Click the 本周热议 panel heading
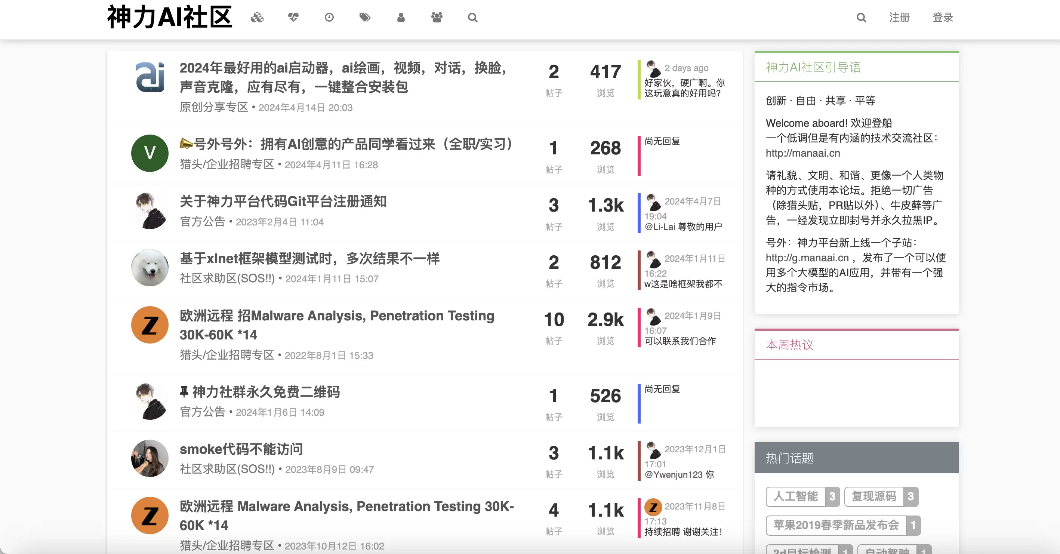The image size is (1060, 554). click(790, 345)
